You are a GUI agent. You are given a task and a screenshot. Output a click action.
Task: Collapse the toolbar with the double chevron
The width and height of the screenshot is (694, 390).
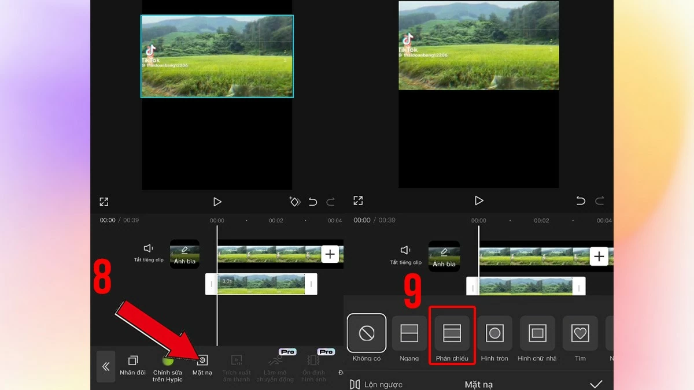tap(106, 367)
